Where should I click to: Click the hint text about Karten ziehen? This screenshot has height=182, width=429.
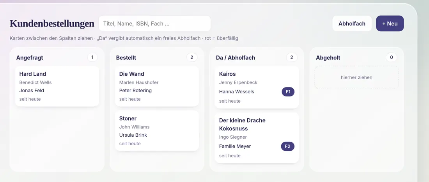tap(124, 38)
